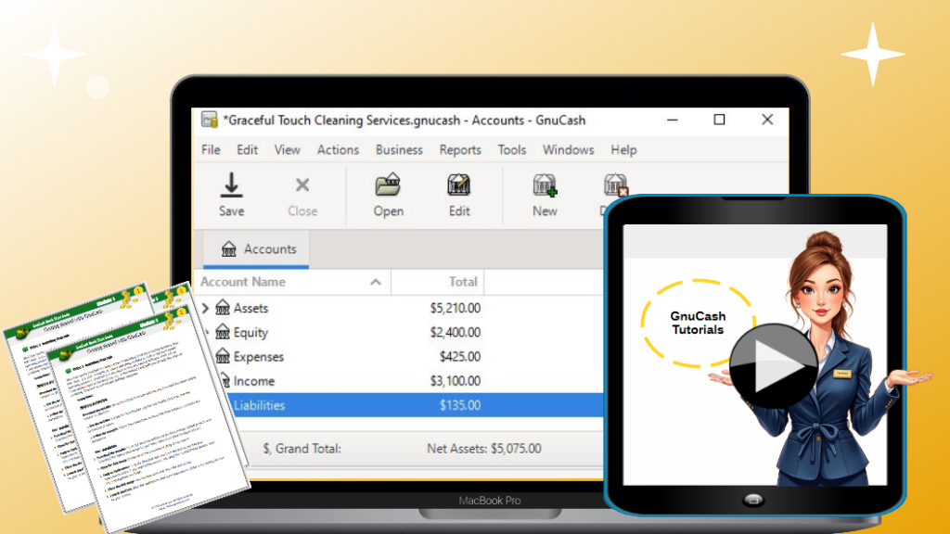Click the Expenses account bank icon
Screen dimensions: 950x534
click(x=223, y=356)
